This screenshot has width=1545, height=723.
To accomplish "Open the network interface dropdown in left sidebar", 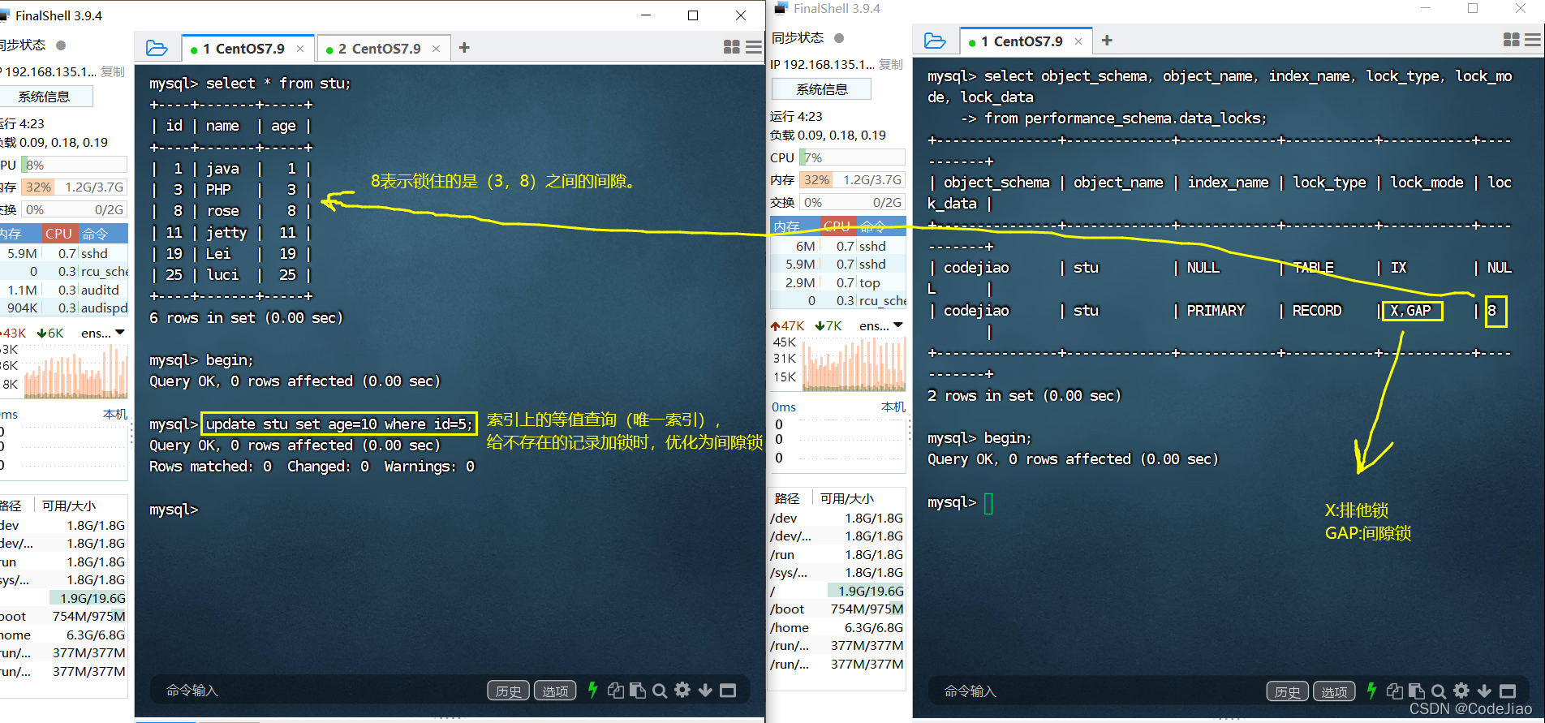I will coord(103,333).
